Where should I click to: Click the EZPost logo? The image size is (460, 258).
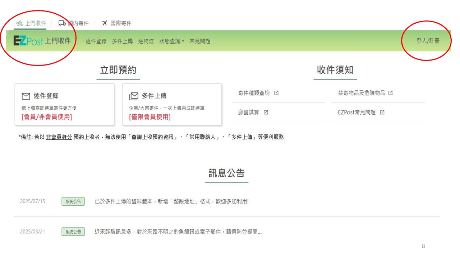[x=28, y=41]
